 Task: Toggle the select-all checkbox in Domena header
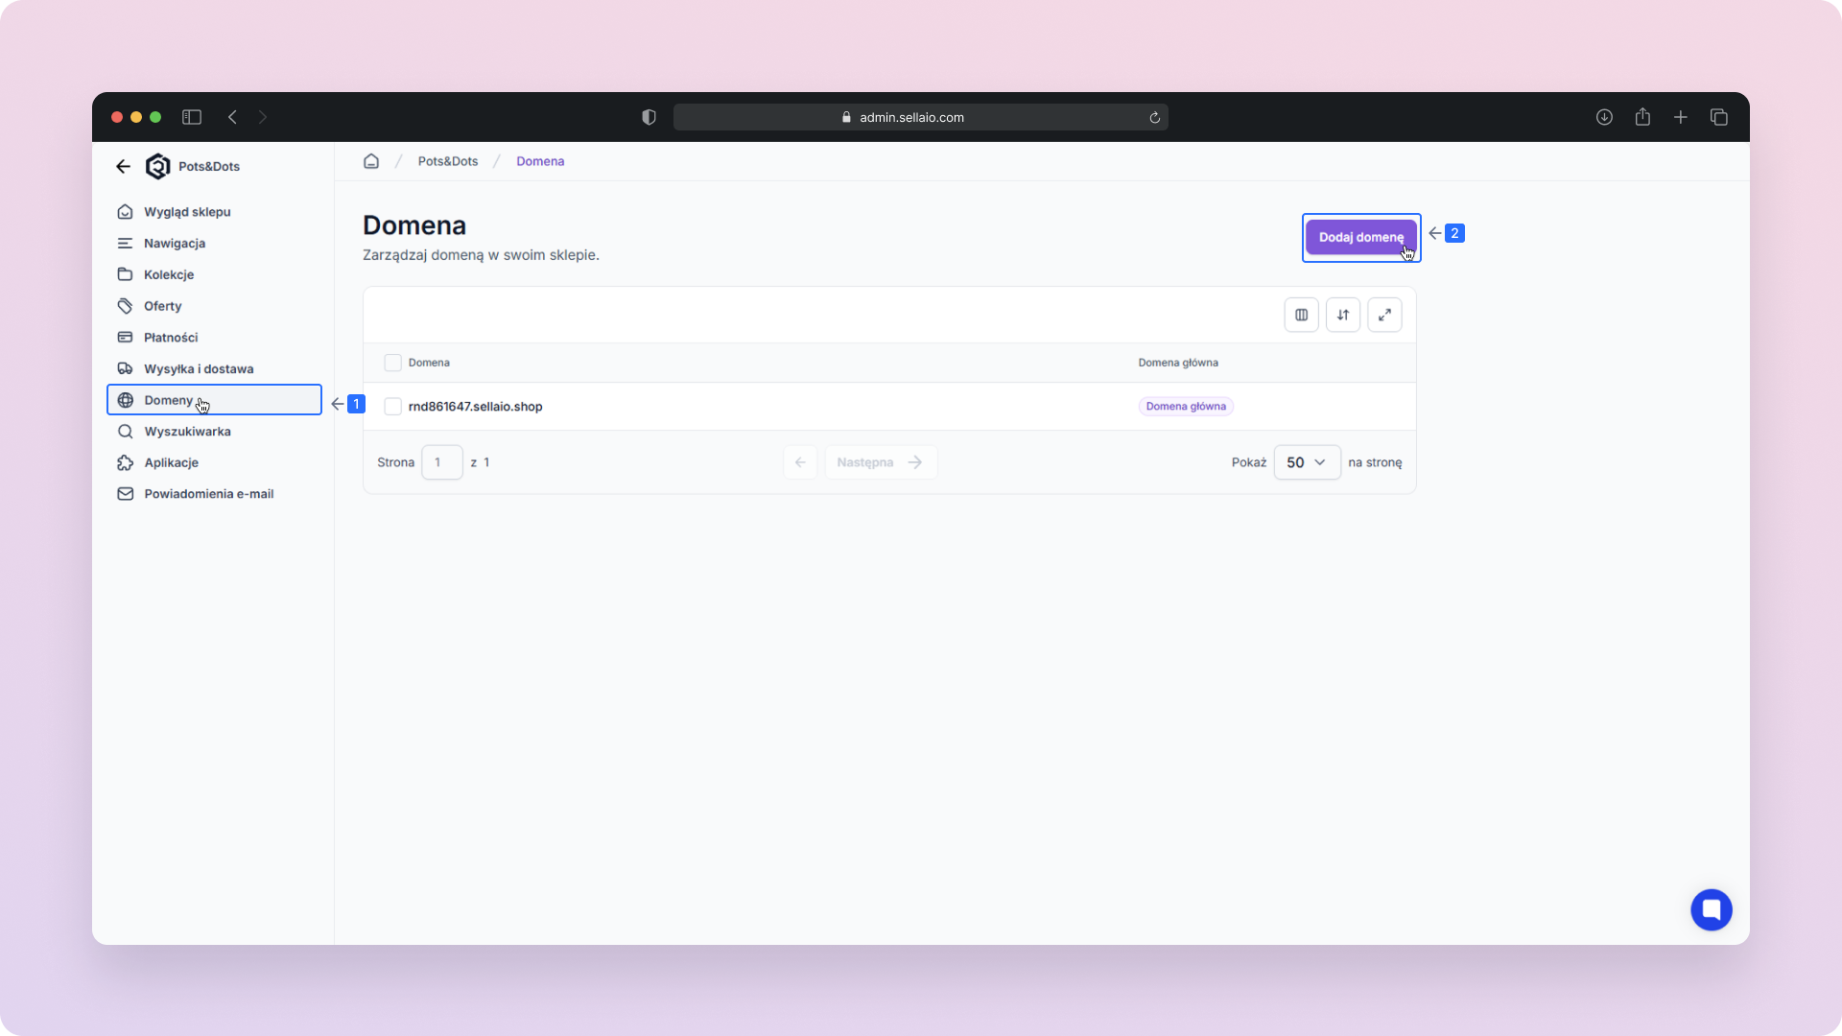click(392, 363)
